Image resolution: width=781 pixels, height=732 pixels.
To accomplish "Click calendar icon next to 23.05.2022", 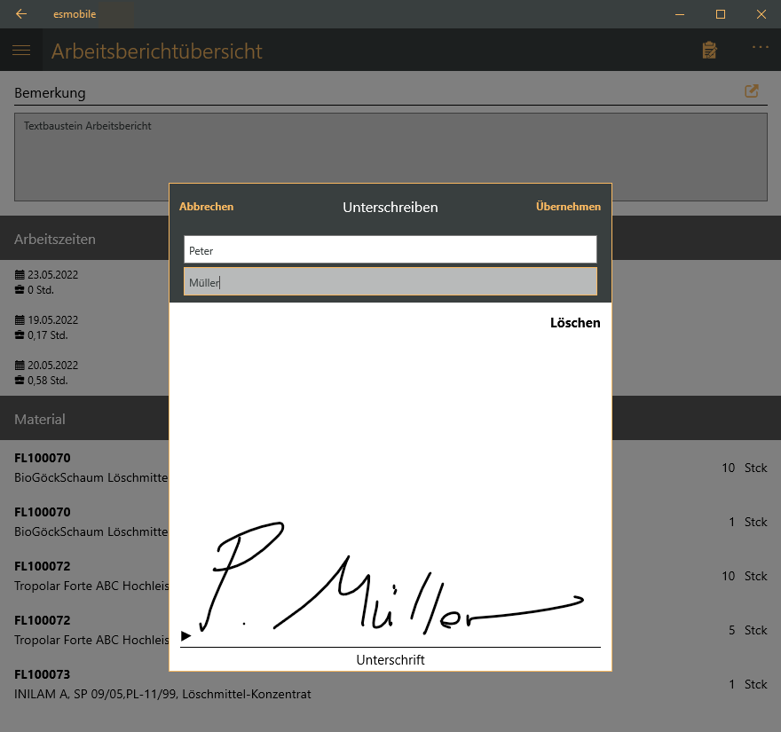I will (20, 275).
